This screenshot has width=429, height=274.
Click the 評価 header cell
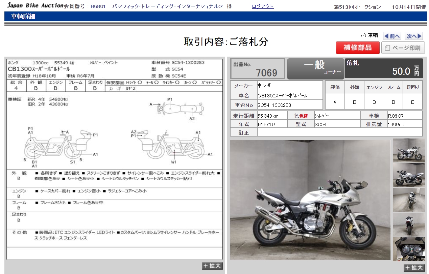click(335, 87)
